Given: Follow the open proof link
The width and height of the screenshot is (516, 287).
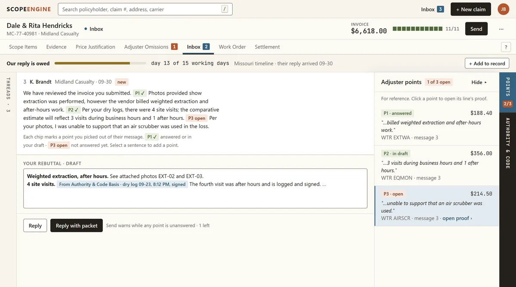Looking at the screenshot, I should (x=457, y=218).
